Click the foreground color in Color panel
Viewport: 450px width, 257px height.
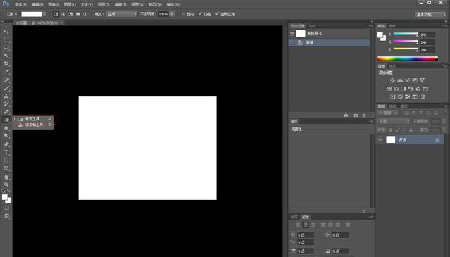click(380, 35)
